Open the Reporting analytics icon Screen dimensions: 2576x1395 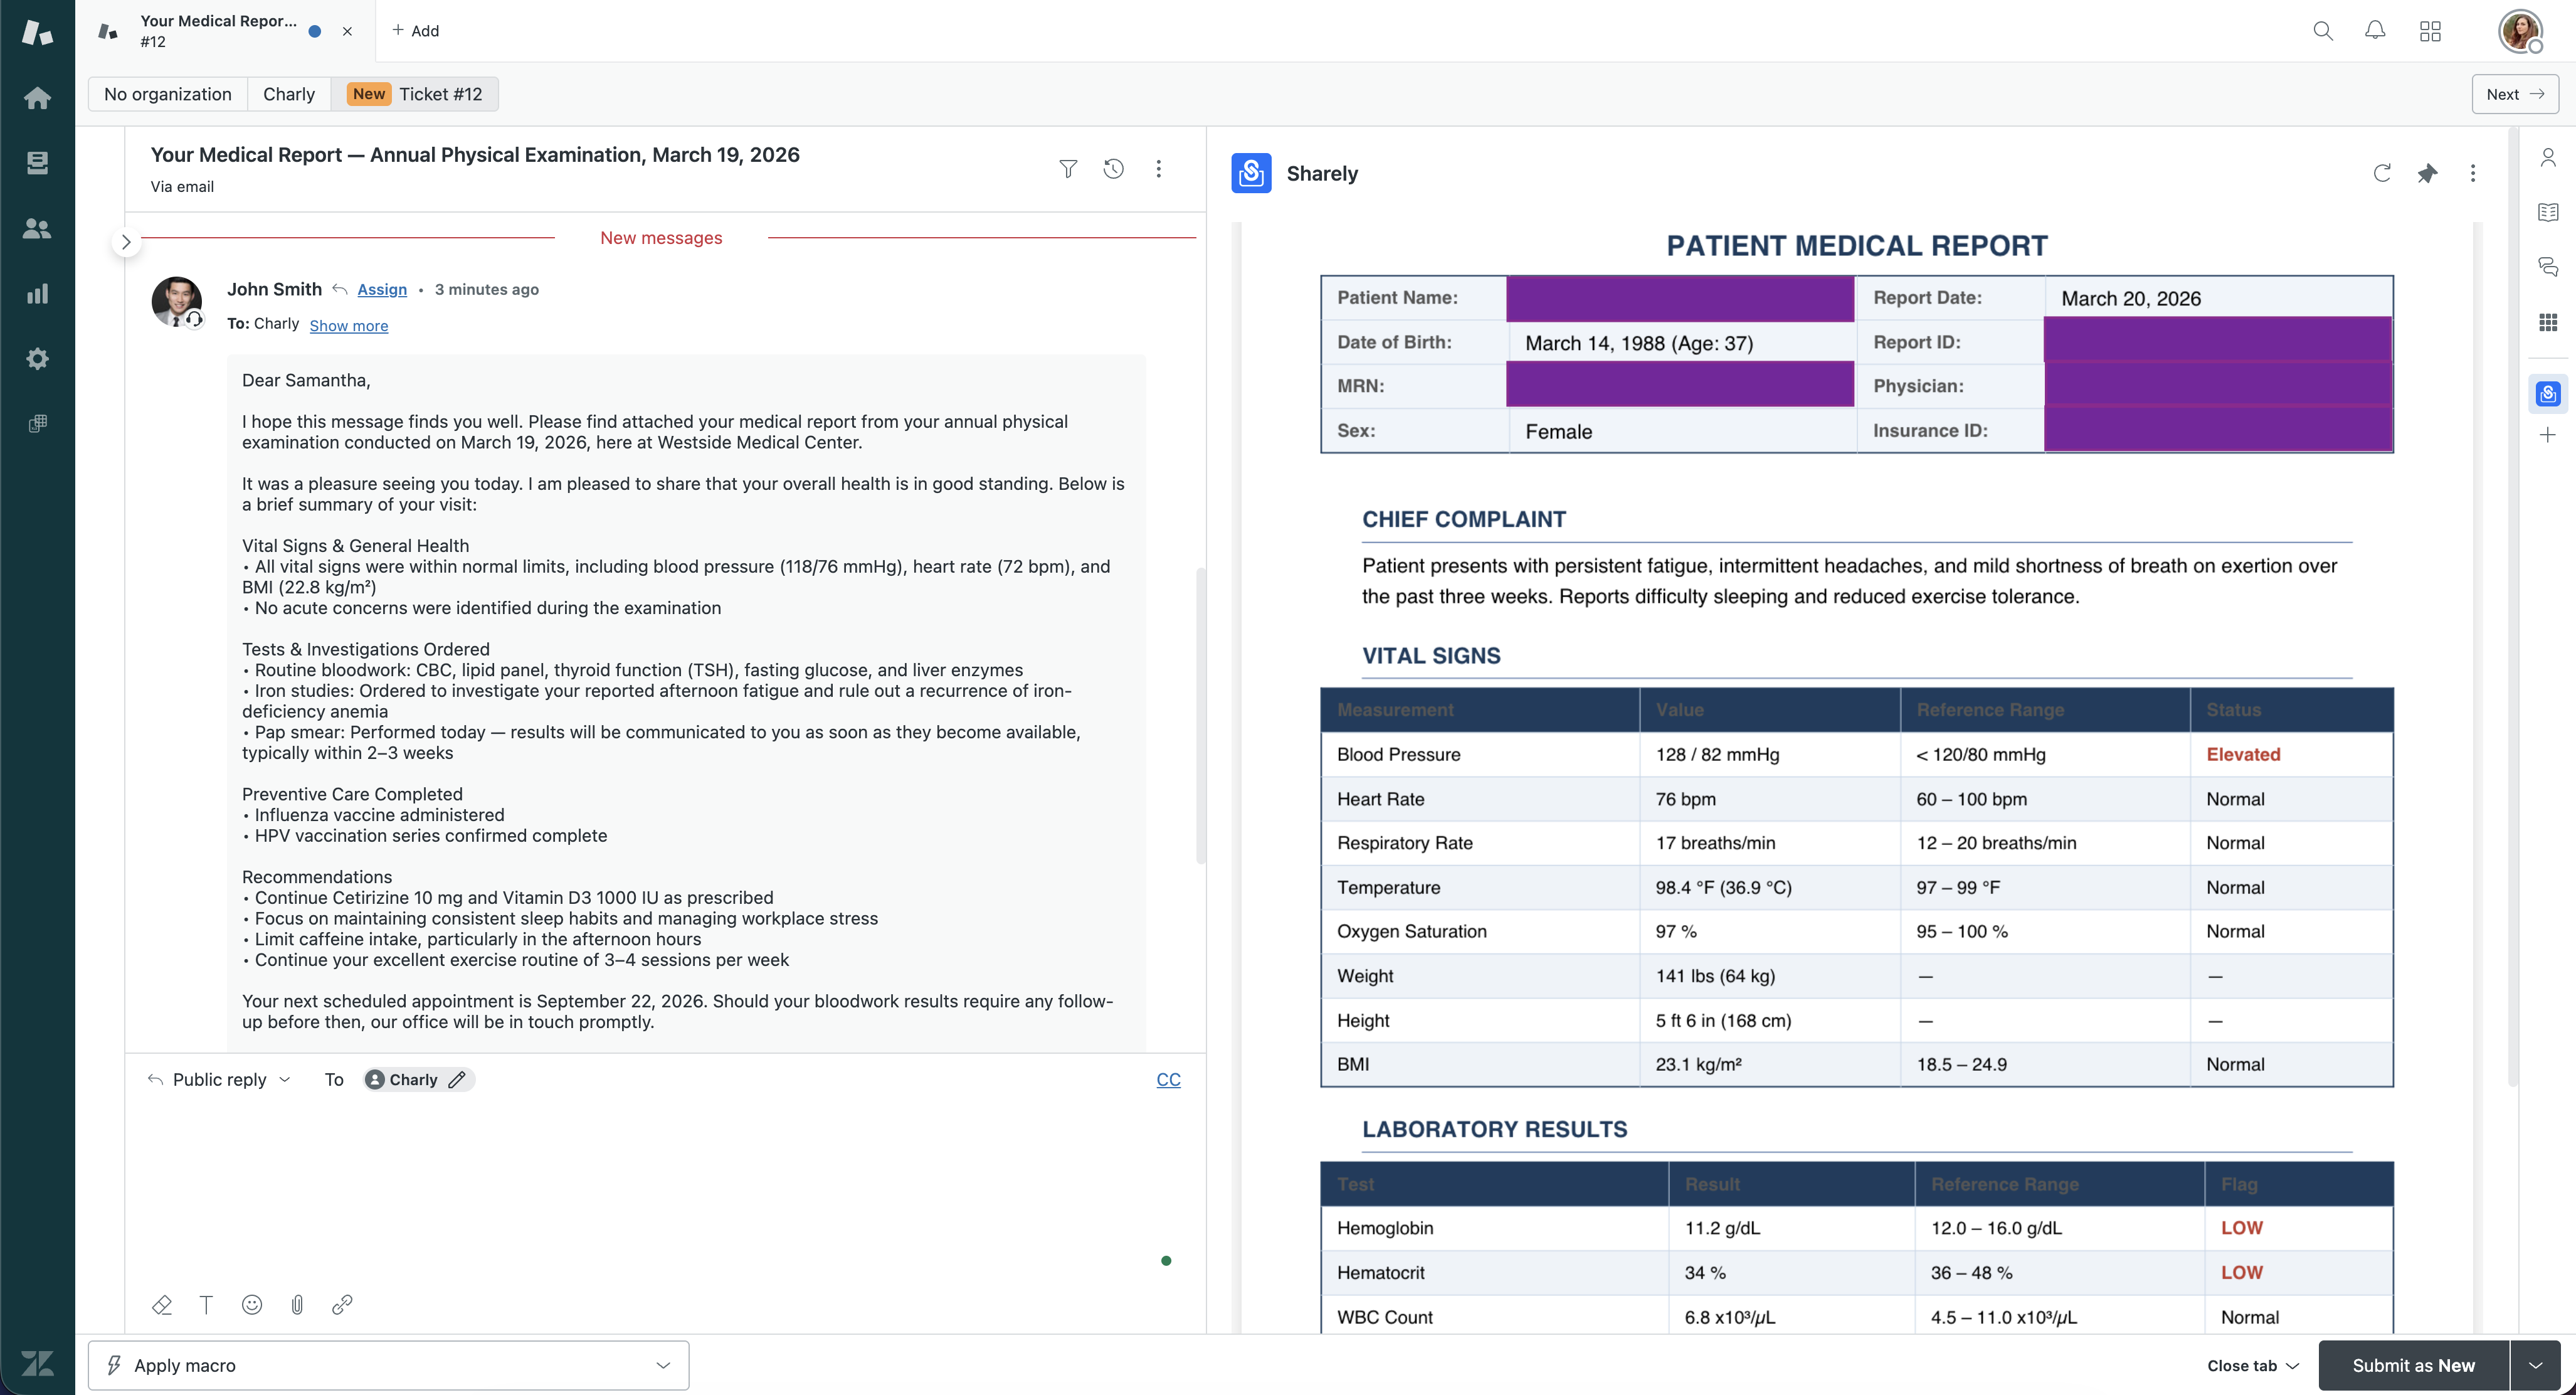point(37,293)
